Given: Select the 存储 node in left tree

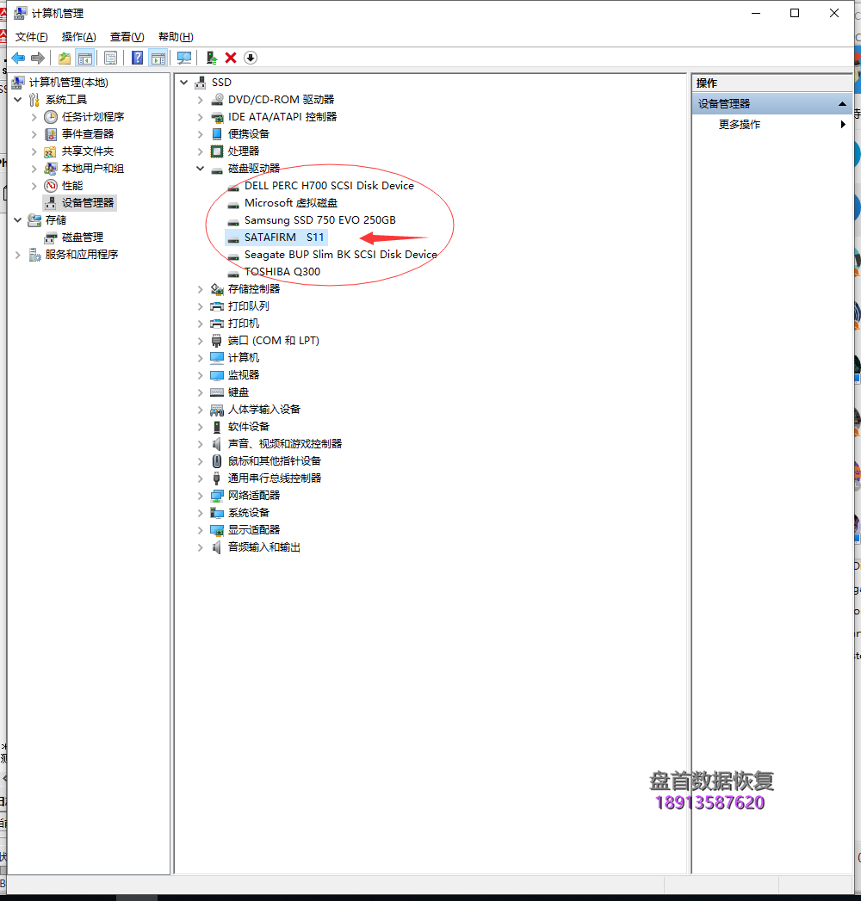Looking at the screenshot, I should click(56, 220).
